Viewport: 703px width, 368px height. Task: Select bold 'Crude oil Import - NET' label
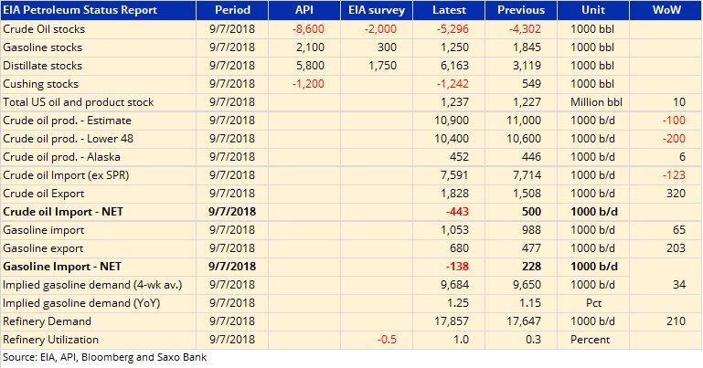coord(63,212)
